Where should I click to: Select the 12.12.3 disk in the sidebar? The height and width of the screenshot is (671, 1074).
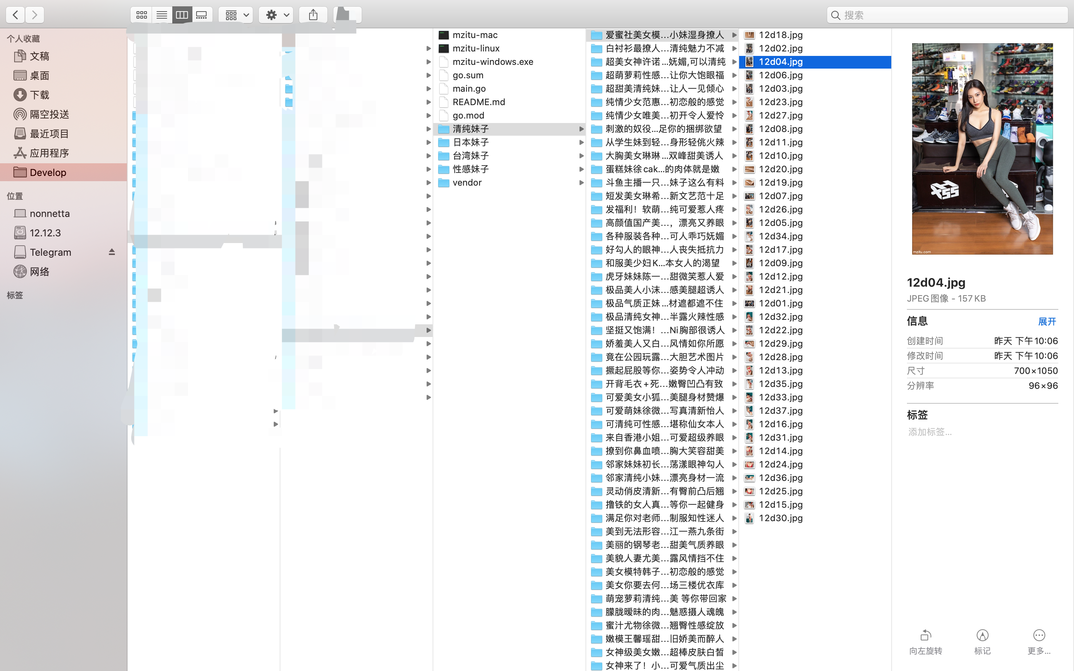coord(63,233)
